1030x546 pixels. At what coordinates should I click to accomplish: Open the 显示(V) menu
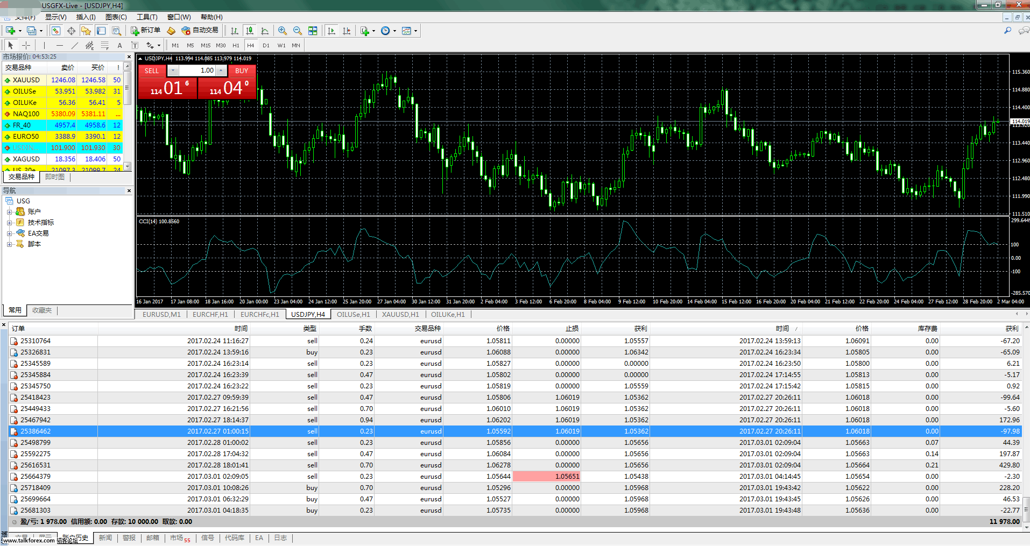pyautogui.click(x=55, y=17)
